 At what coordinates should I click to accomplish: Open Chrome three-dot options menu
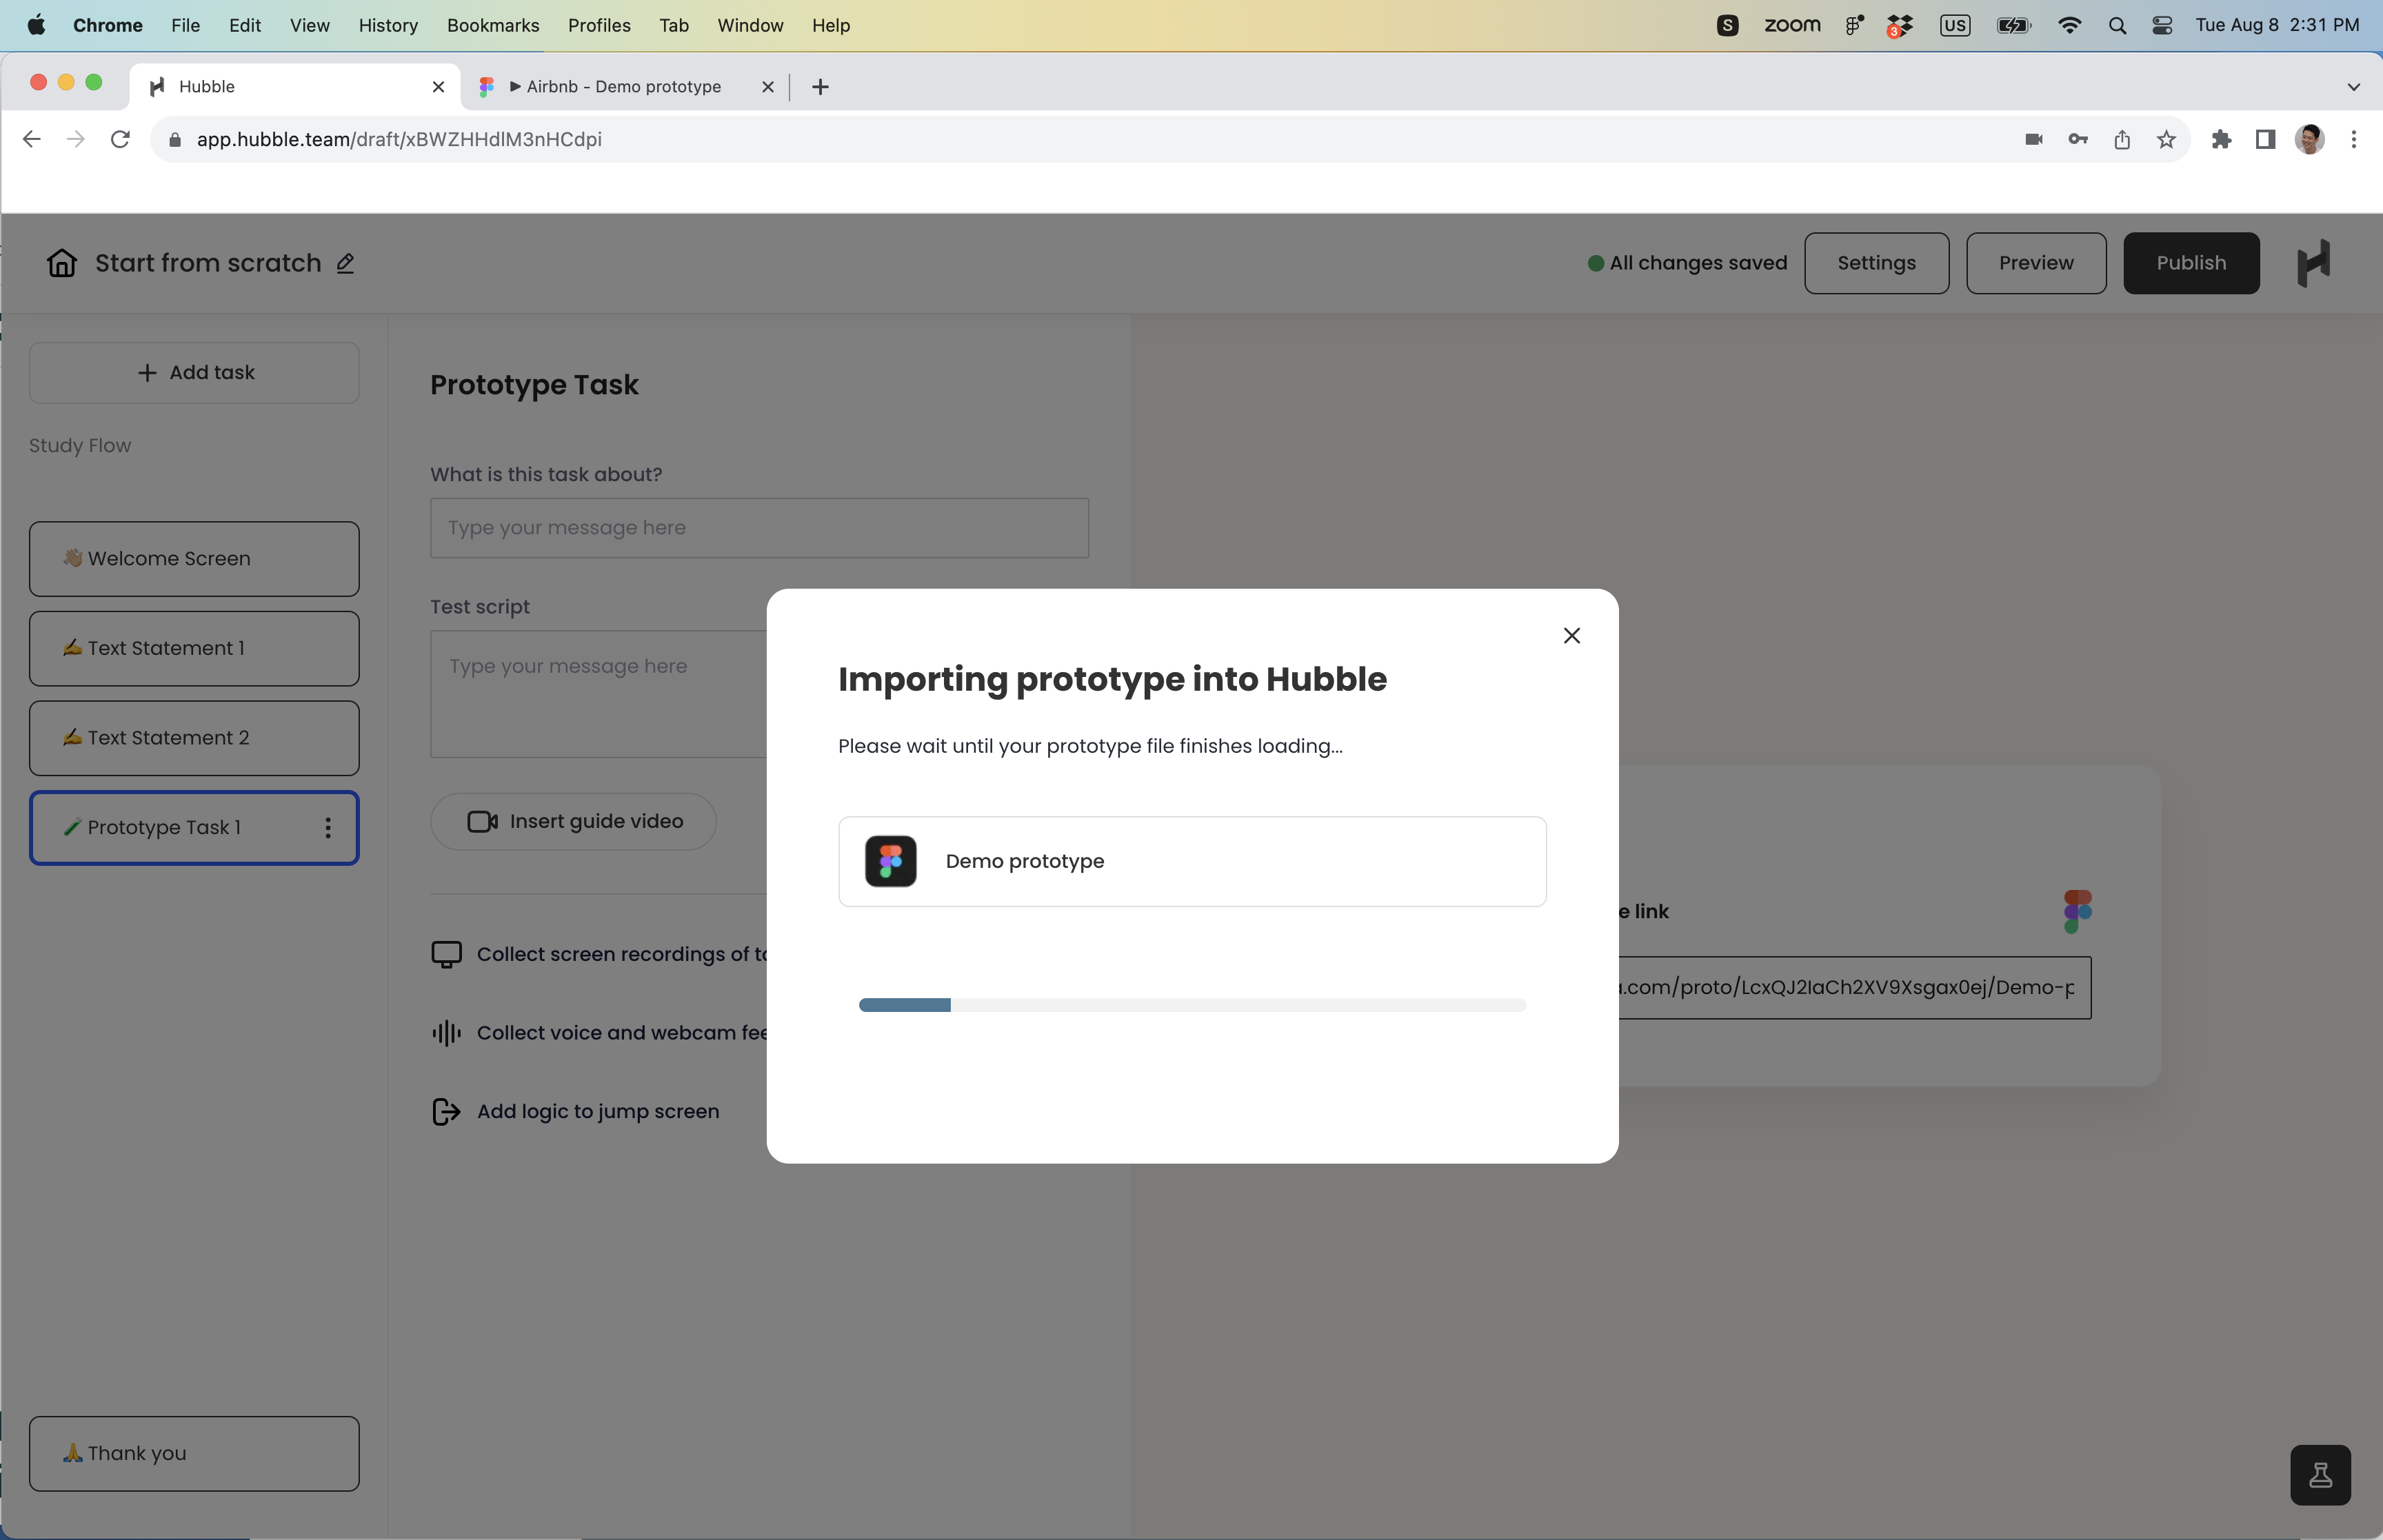2353,140
